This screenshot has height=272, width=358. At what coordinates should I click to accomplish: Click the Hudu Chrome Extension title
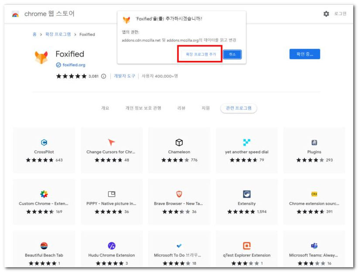click(x=112, y=255)
